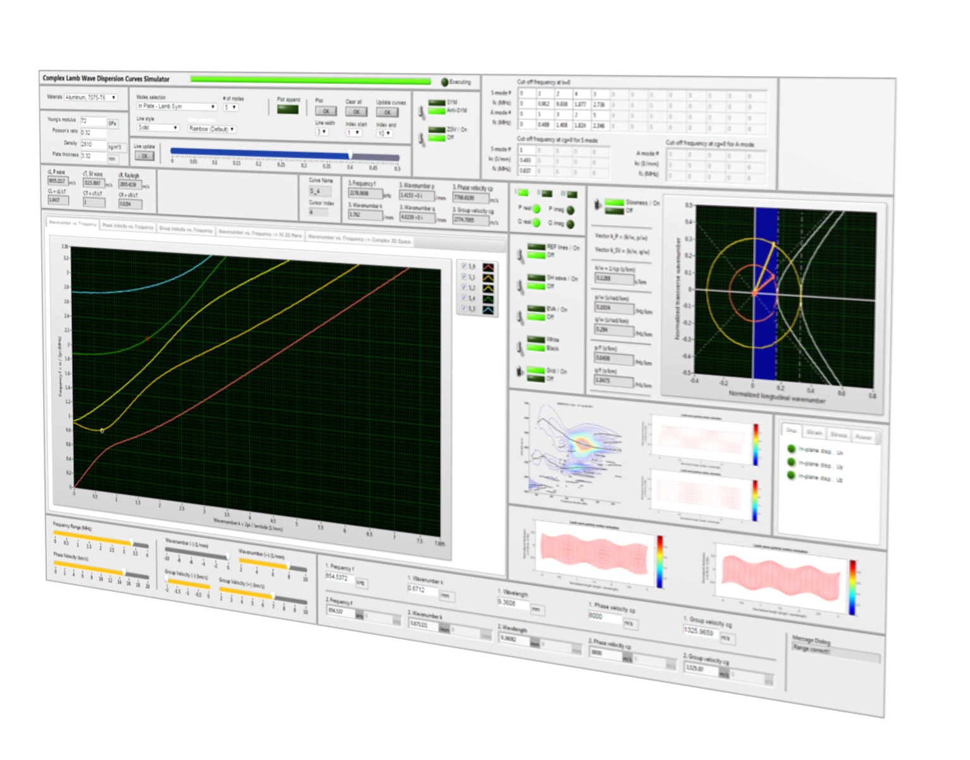Open the Modes selection dropdown
Image resolution: width=970 pixels, height=760 pixels.
click(x=177, y=106)
